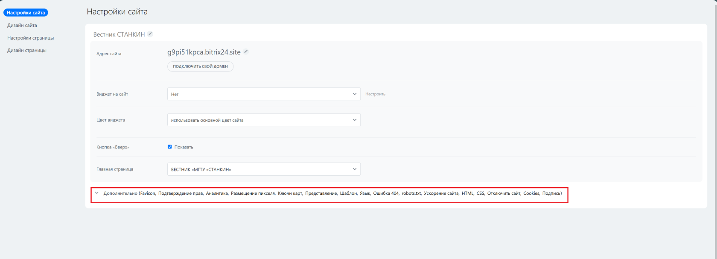The width and height of the screenshot is (717, 259).
Task: Click the Адрес сайта label
Action: click(x=109, y=54)
